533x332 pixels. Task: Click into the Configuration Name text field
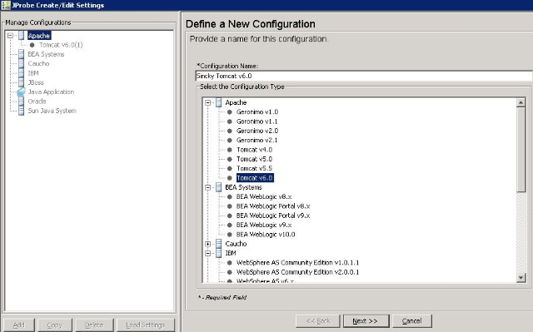coord(364,76)
